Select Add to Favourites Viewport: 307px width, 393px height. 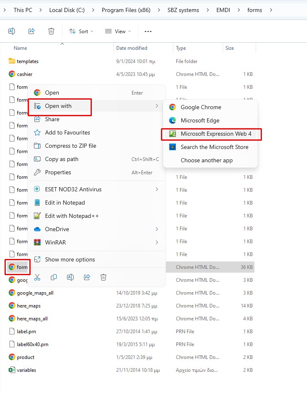point(96,132)
